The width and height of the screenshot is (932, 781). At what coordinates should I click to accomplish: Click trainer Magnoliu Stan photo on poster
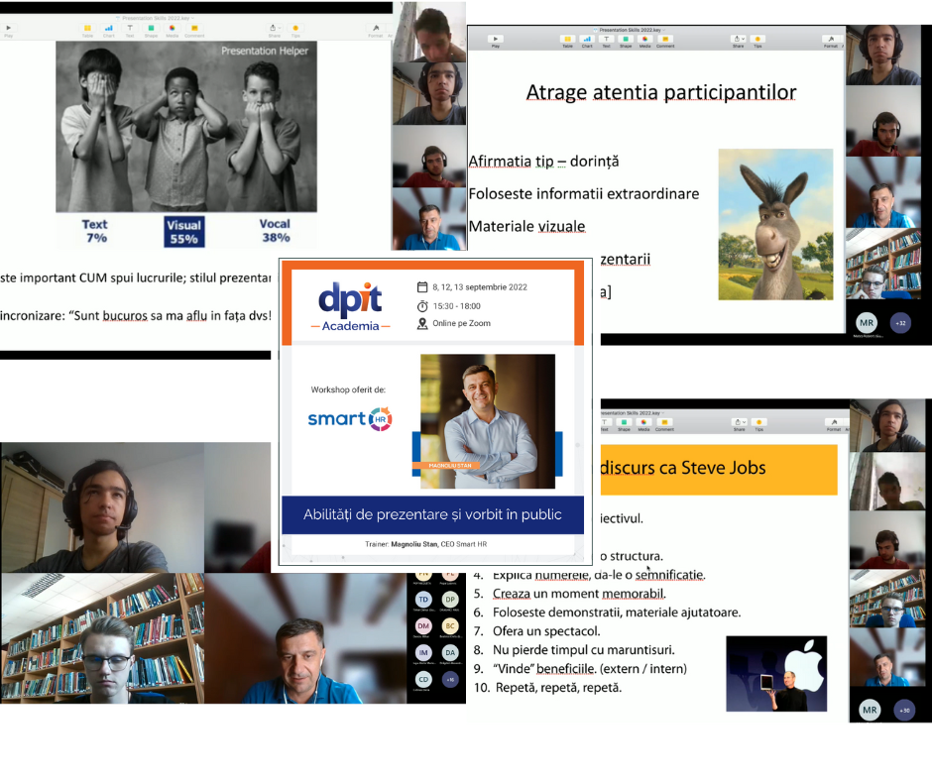pos(488,421)
